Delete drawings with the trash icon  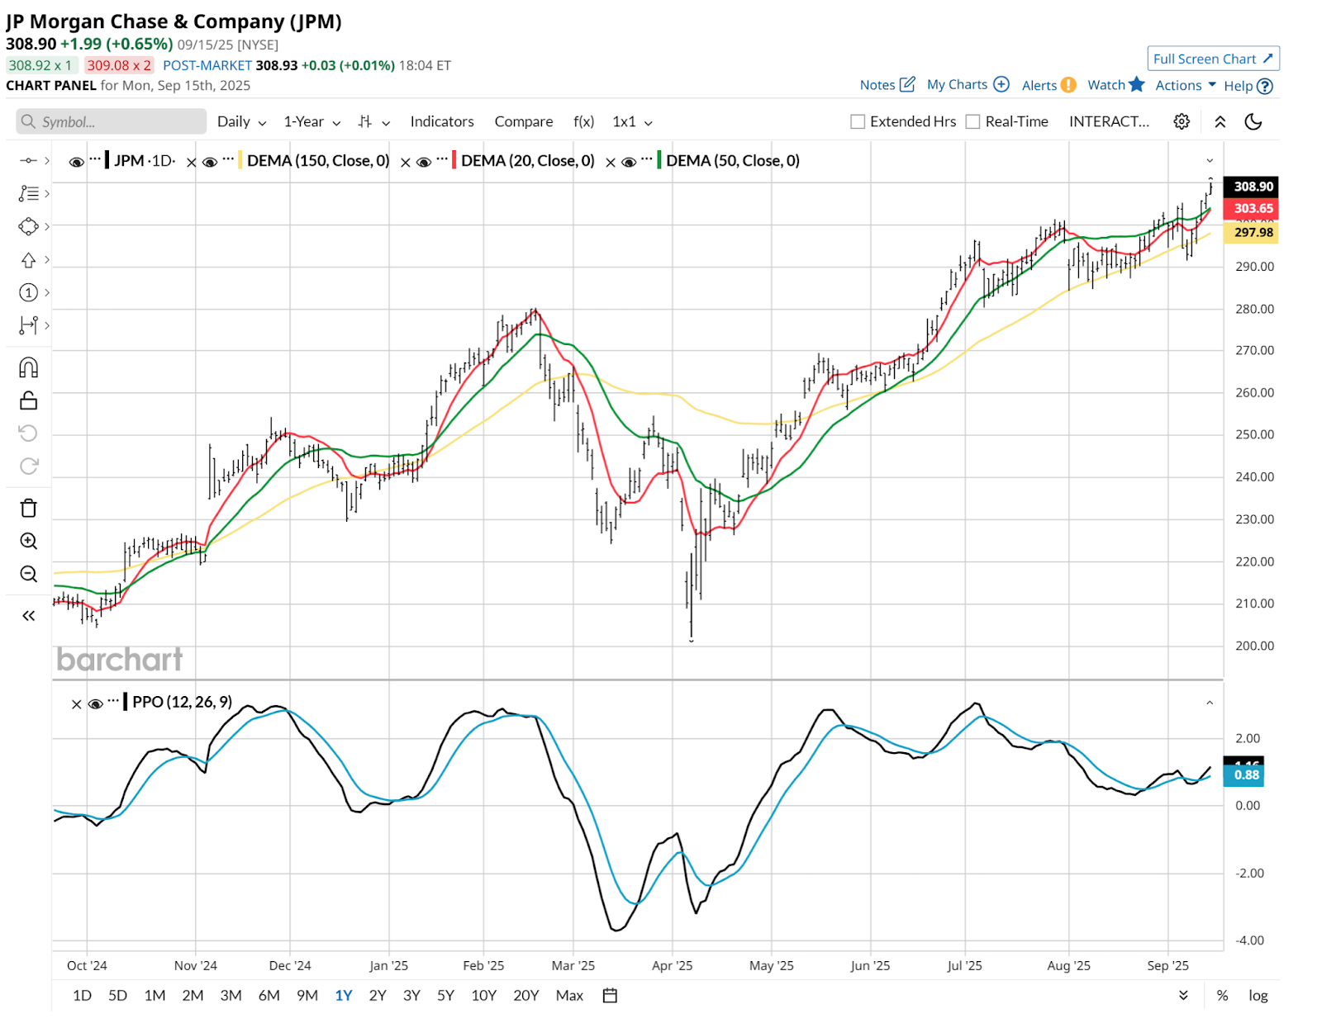click(x=28, y=508)
